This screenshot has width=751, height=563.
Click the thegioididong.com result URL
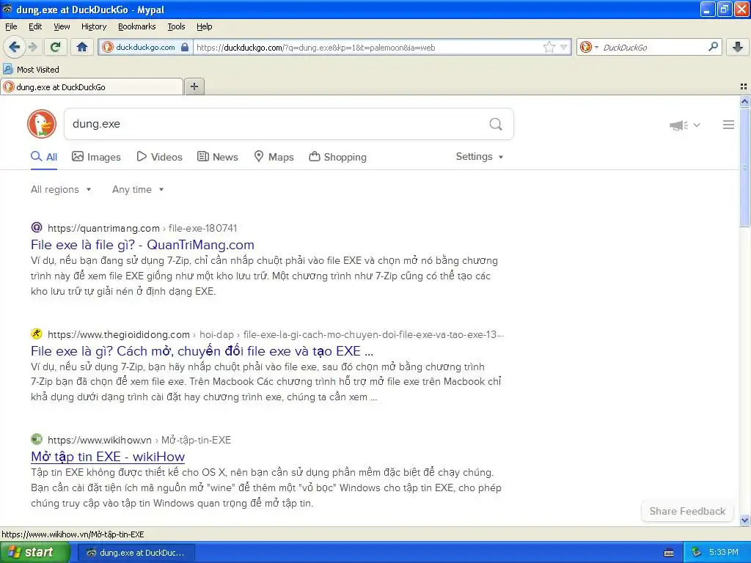click(x=276, y=334)
